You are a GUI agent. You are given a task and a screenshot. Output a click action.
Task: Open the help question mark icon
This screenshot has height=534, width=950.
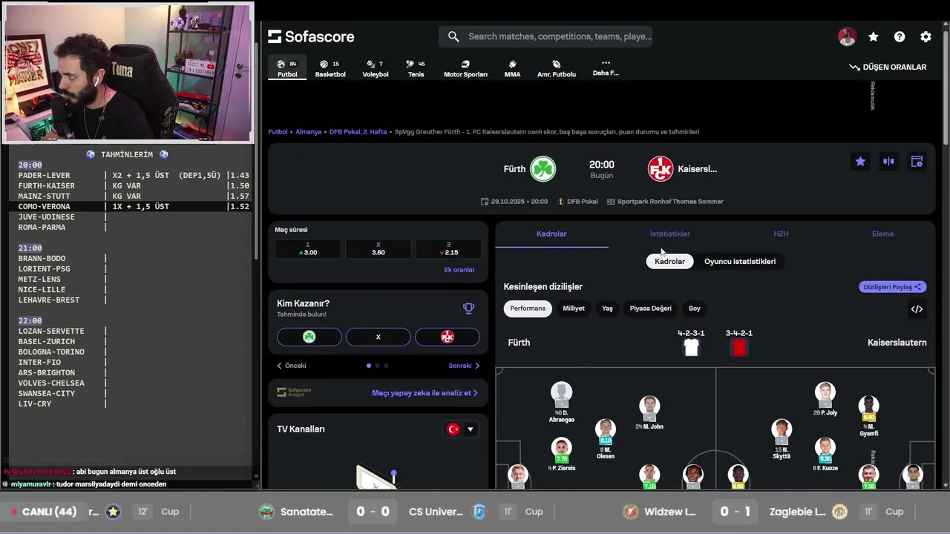coord(900,36)
